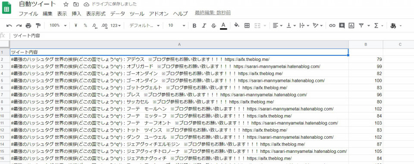414x164 pixels.
Task: Open 最終編集: 数秒前 version history link
Action: click(x=213, y=12)
